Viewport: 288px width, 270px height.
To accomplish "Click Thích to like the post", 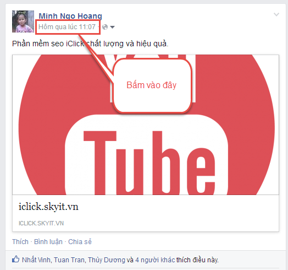I will click(20, 242).
